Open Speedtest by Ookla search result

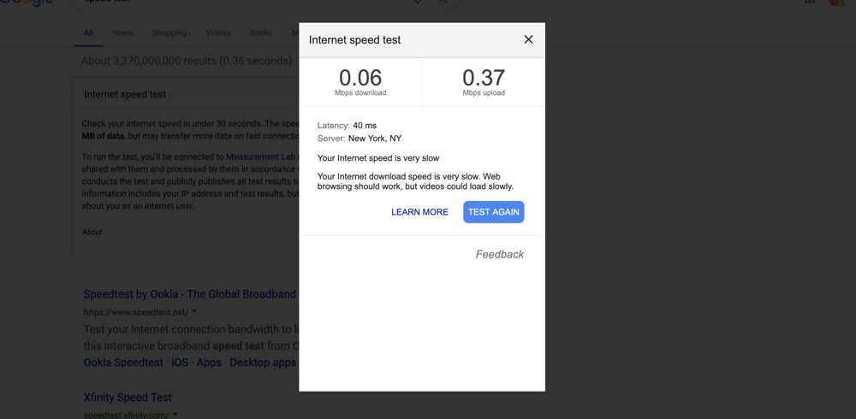tap(189, 294)
